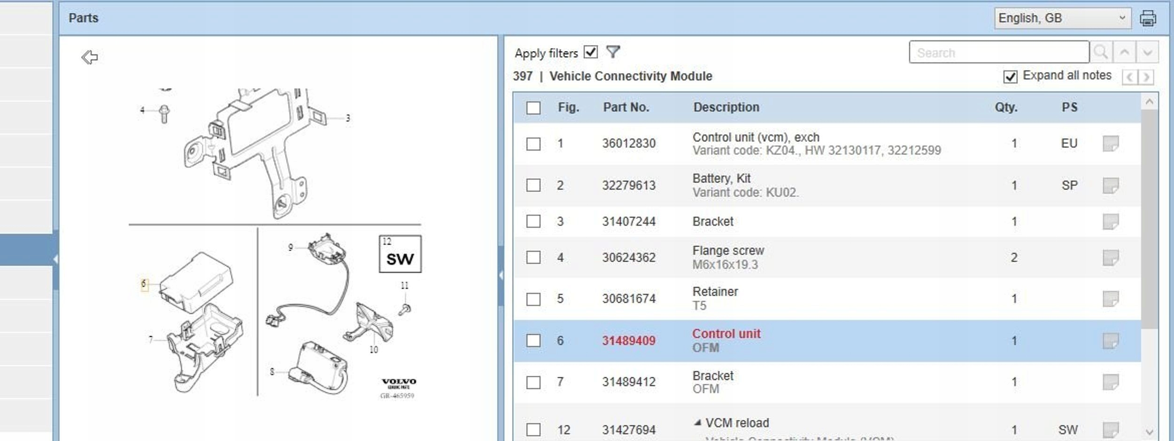
Task: Open note icon for part 36012830
Action: point(1111,144)
